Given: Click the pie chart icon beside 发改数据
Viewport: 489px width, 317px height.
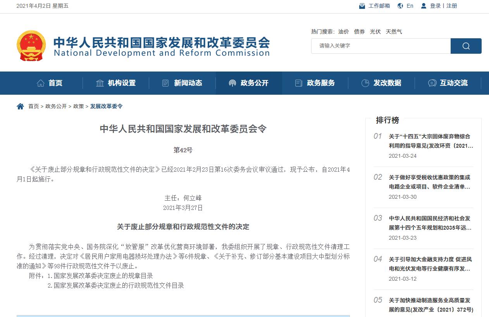Looking at the screenshot, I should pyautogui.click(x=365, y=83).
